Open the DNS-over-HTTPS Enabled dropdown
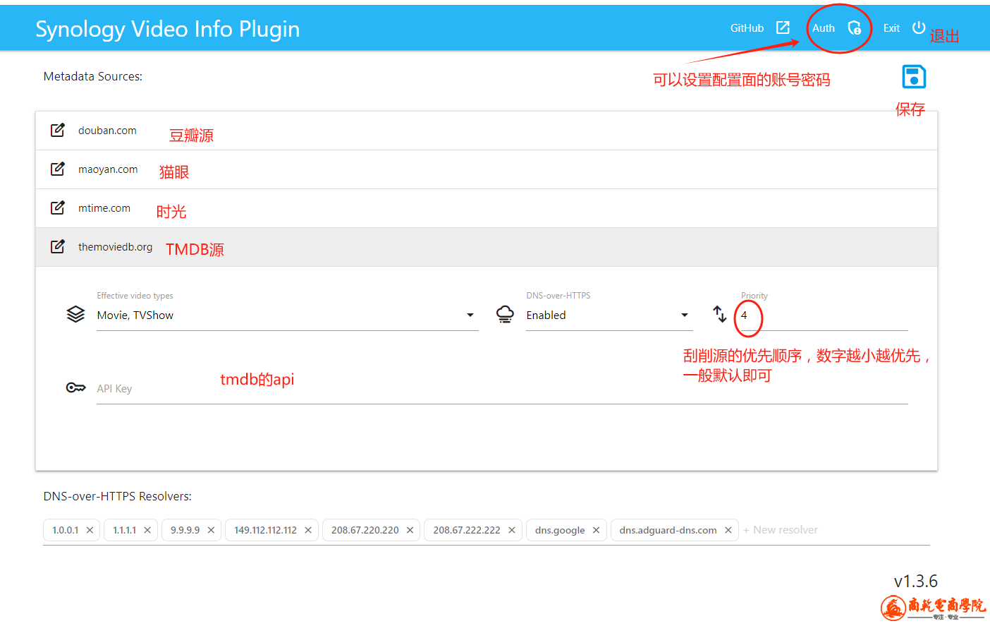 (609, 315)
